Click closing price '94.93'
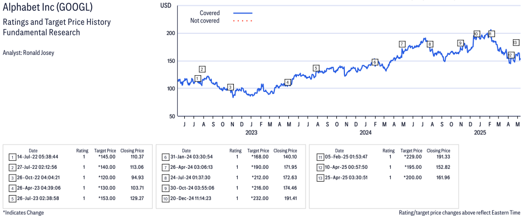The height and width of the screenshot is (216, 526). 137,177
